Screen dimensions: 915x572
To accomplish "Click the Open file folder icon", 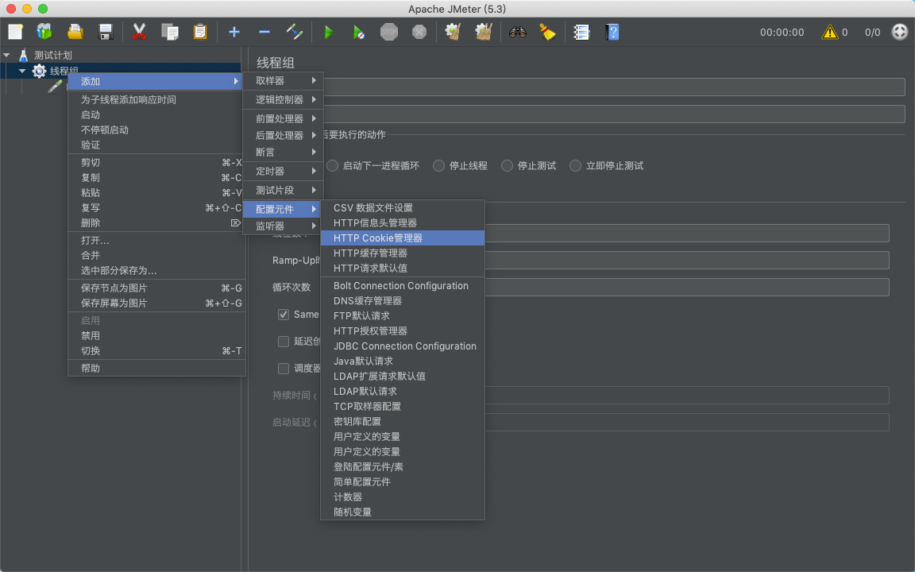I will [75, 32].
